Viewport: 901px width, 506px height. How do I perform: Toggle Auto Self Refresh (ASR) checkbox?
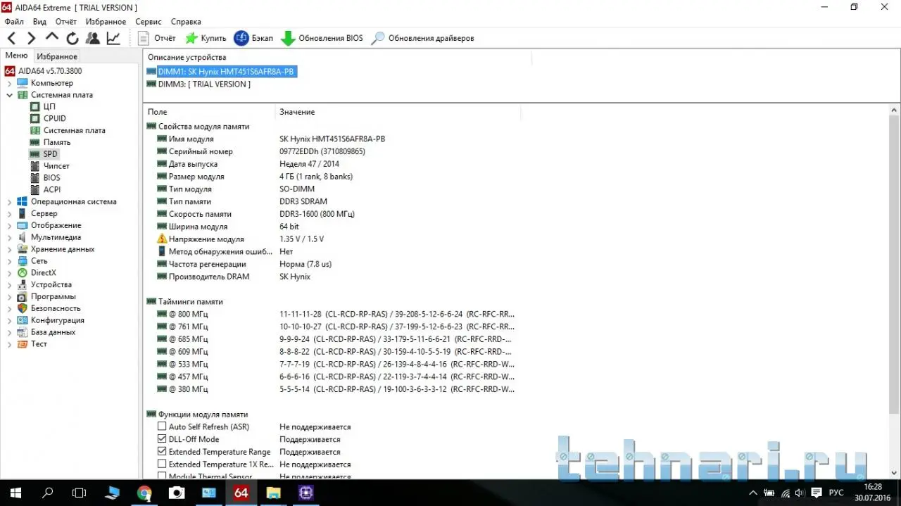tap(162, 426)
